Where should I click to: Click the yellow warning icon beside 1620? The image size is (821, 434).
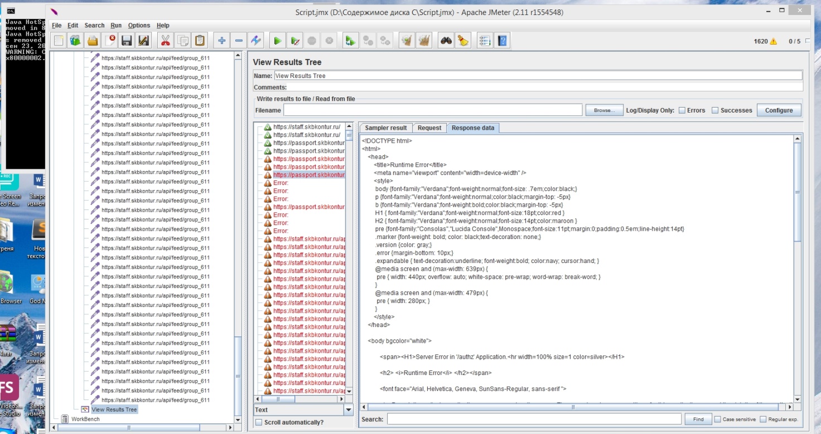(x=773, y=41)
